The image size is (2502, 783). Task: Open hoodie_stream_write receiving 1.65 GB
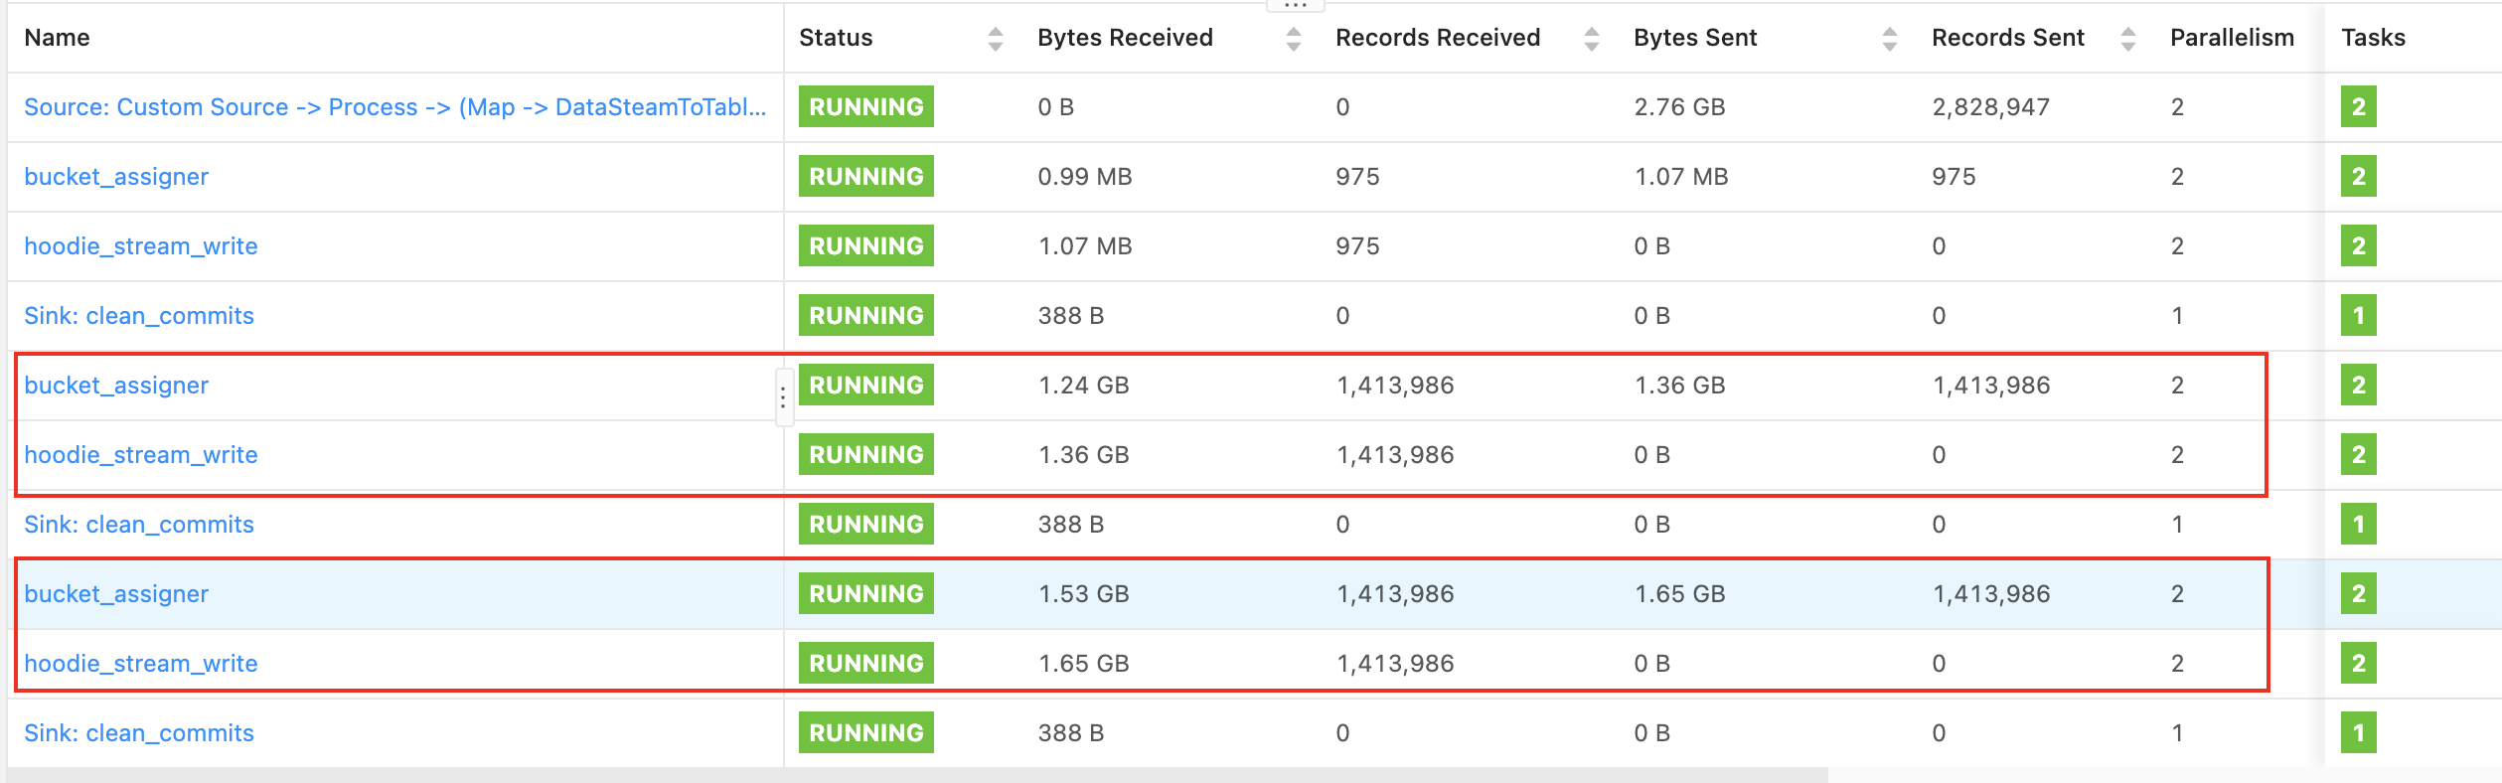point(140,664)
